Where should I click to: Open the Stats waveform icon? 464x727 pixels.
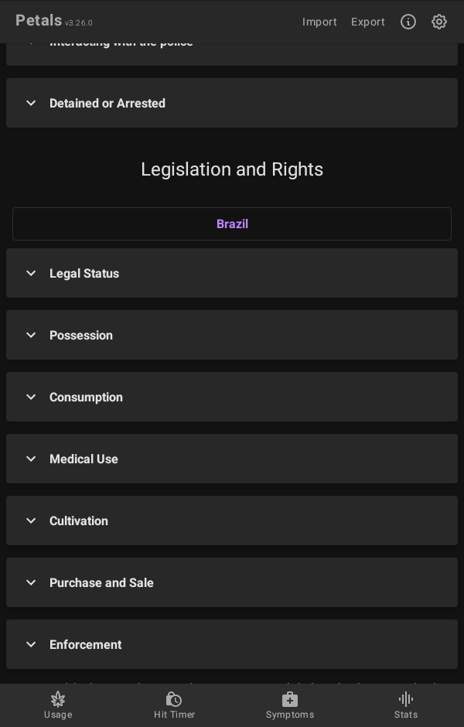coord(406,699)
